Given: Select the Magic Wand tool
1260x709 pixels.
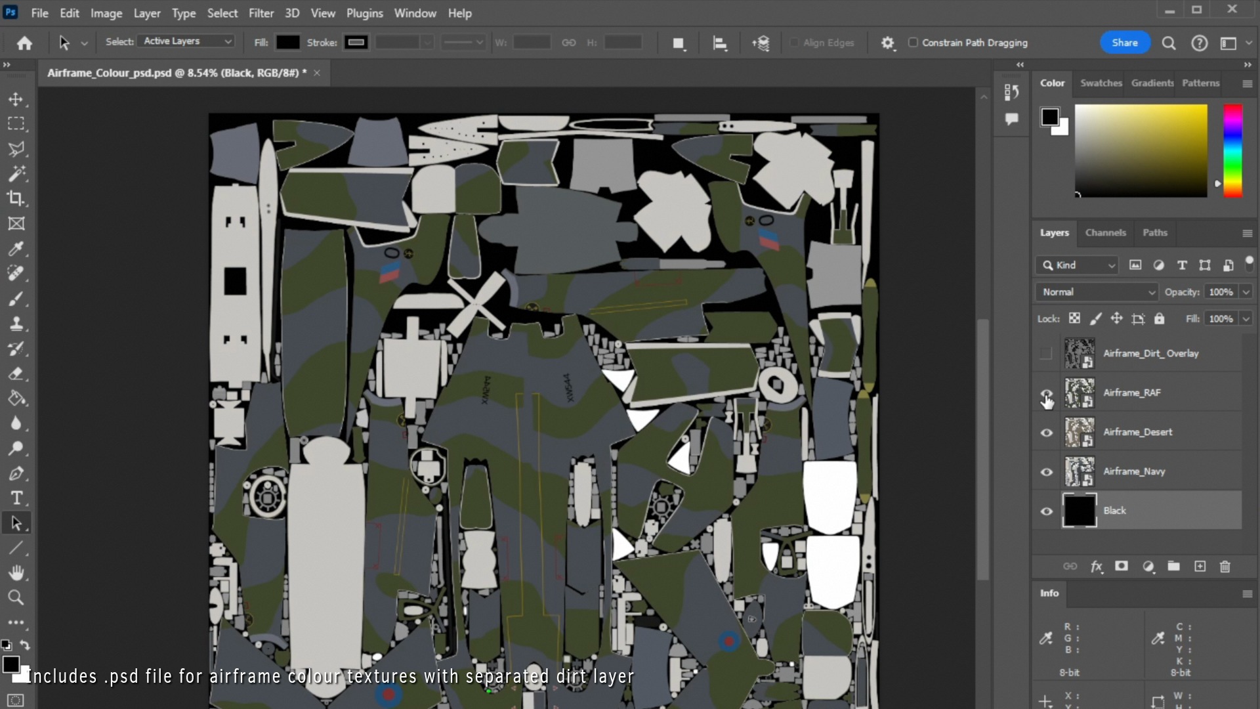Looking at the screenshot, I should (x=16, y=174).
